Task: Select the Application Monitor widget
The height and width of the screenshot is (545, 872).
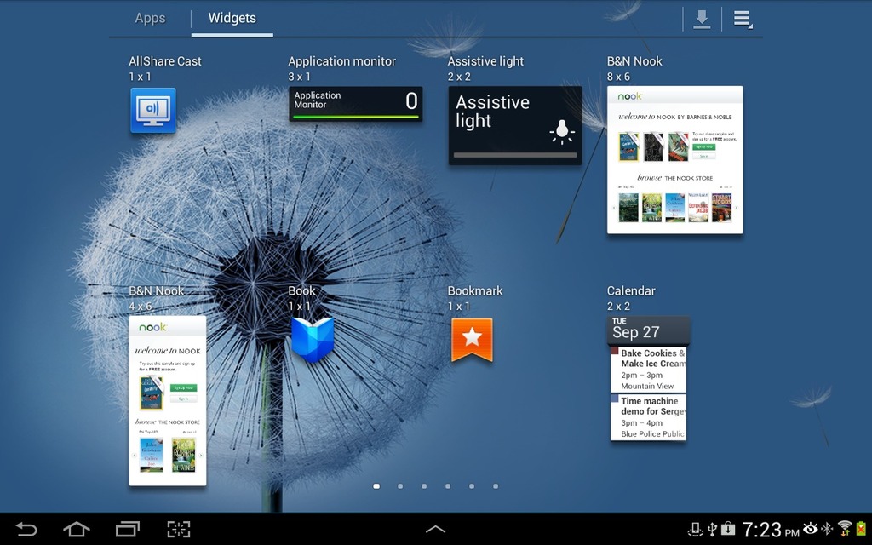Action: [x=355, y=103]
